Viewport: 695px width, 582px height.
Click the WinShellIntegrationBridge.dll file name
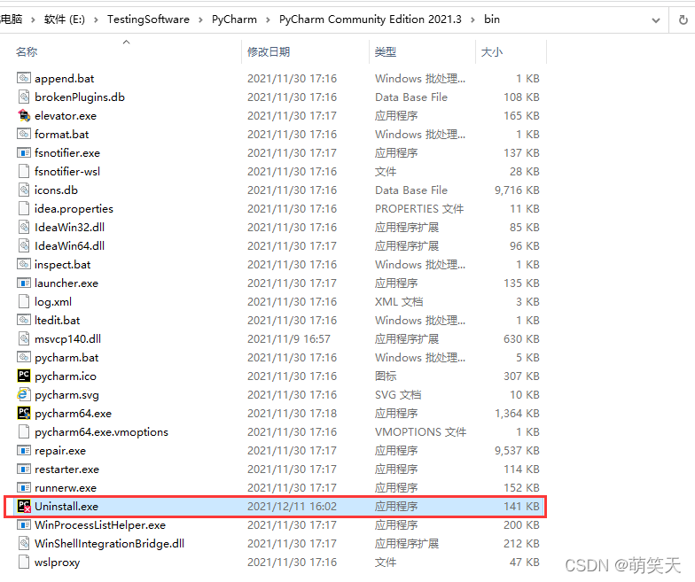pos(110,544)
